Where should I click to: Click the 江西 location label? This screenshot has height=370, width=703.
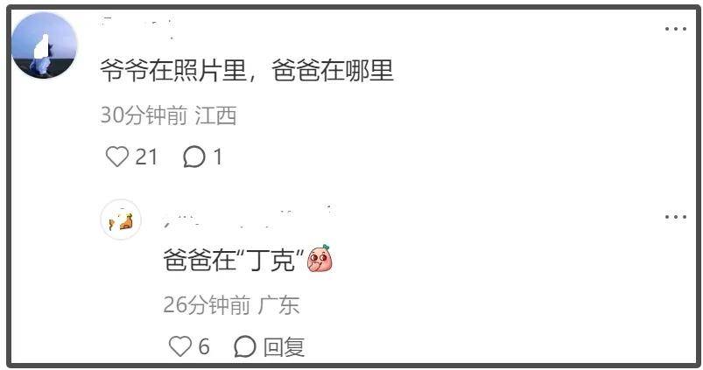(215, 115)
